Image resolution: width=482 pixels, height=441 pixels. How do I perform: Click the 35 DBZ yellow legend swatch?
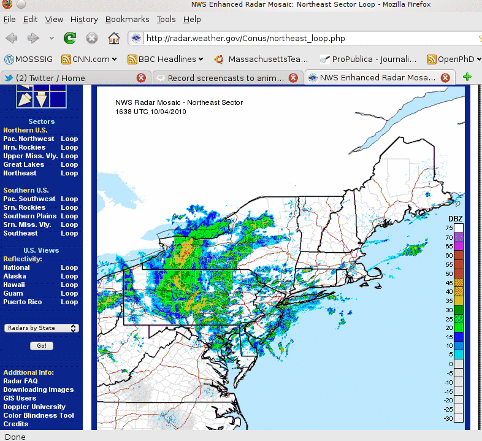point(459,301)
